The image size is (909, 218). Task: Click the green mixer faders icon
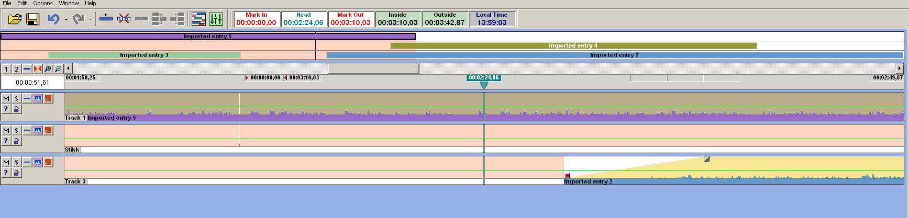pyautogui.click(x=216, y=19)
